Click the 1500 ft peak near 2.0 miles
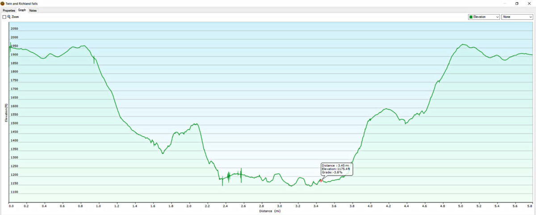The height and width of the screenshot is (215, 536). [x=195, y=124]
